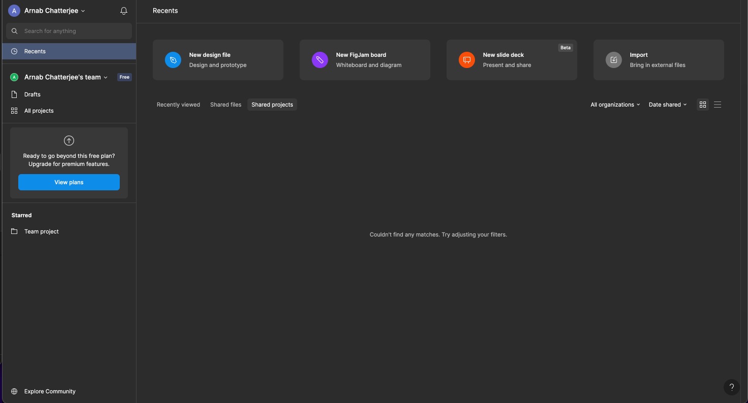Switch to list view layout
This screenshot has height=403, width=748.
pos(718,105)
